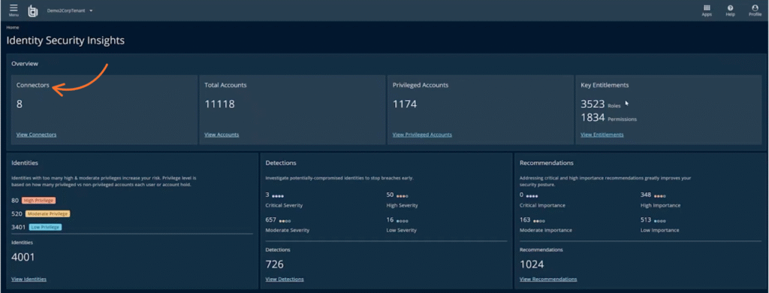769x293 pixels.
Task: Select the High Privilege badge
Action: (39, 201)
